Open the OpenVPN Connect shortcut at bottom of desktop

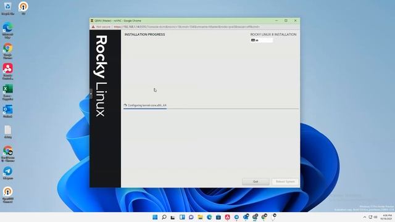8,195
